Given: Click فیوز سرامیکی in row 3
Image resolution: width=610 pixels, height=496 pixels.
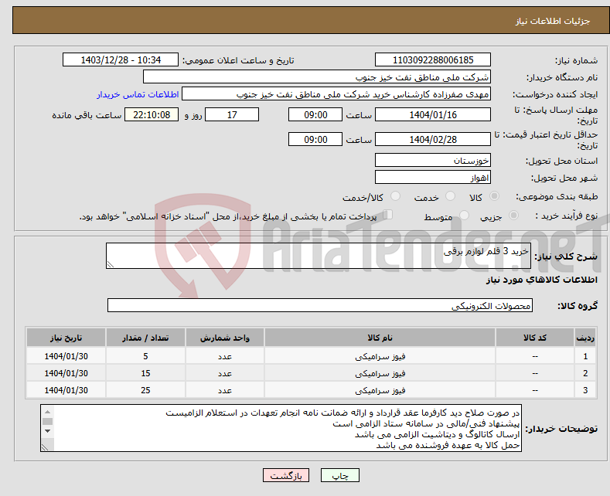Looking at the screenshot, I should [380, 390].
